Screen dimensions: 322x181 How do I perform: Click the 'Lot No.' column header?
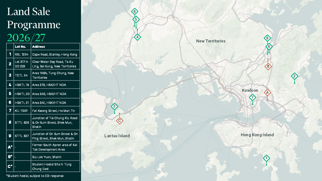click(20, 47)
